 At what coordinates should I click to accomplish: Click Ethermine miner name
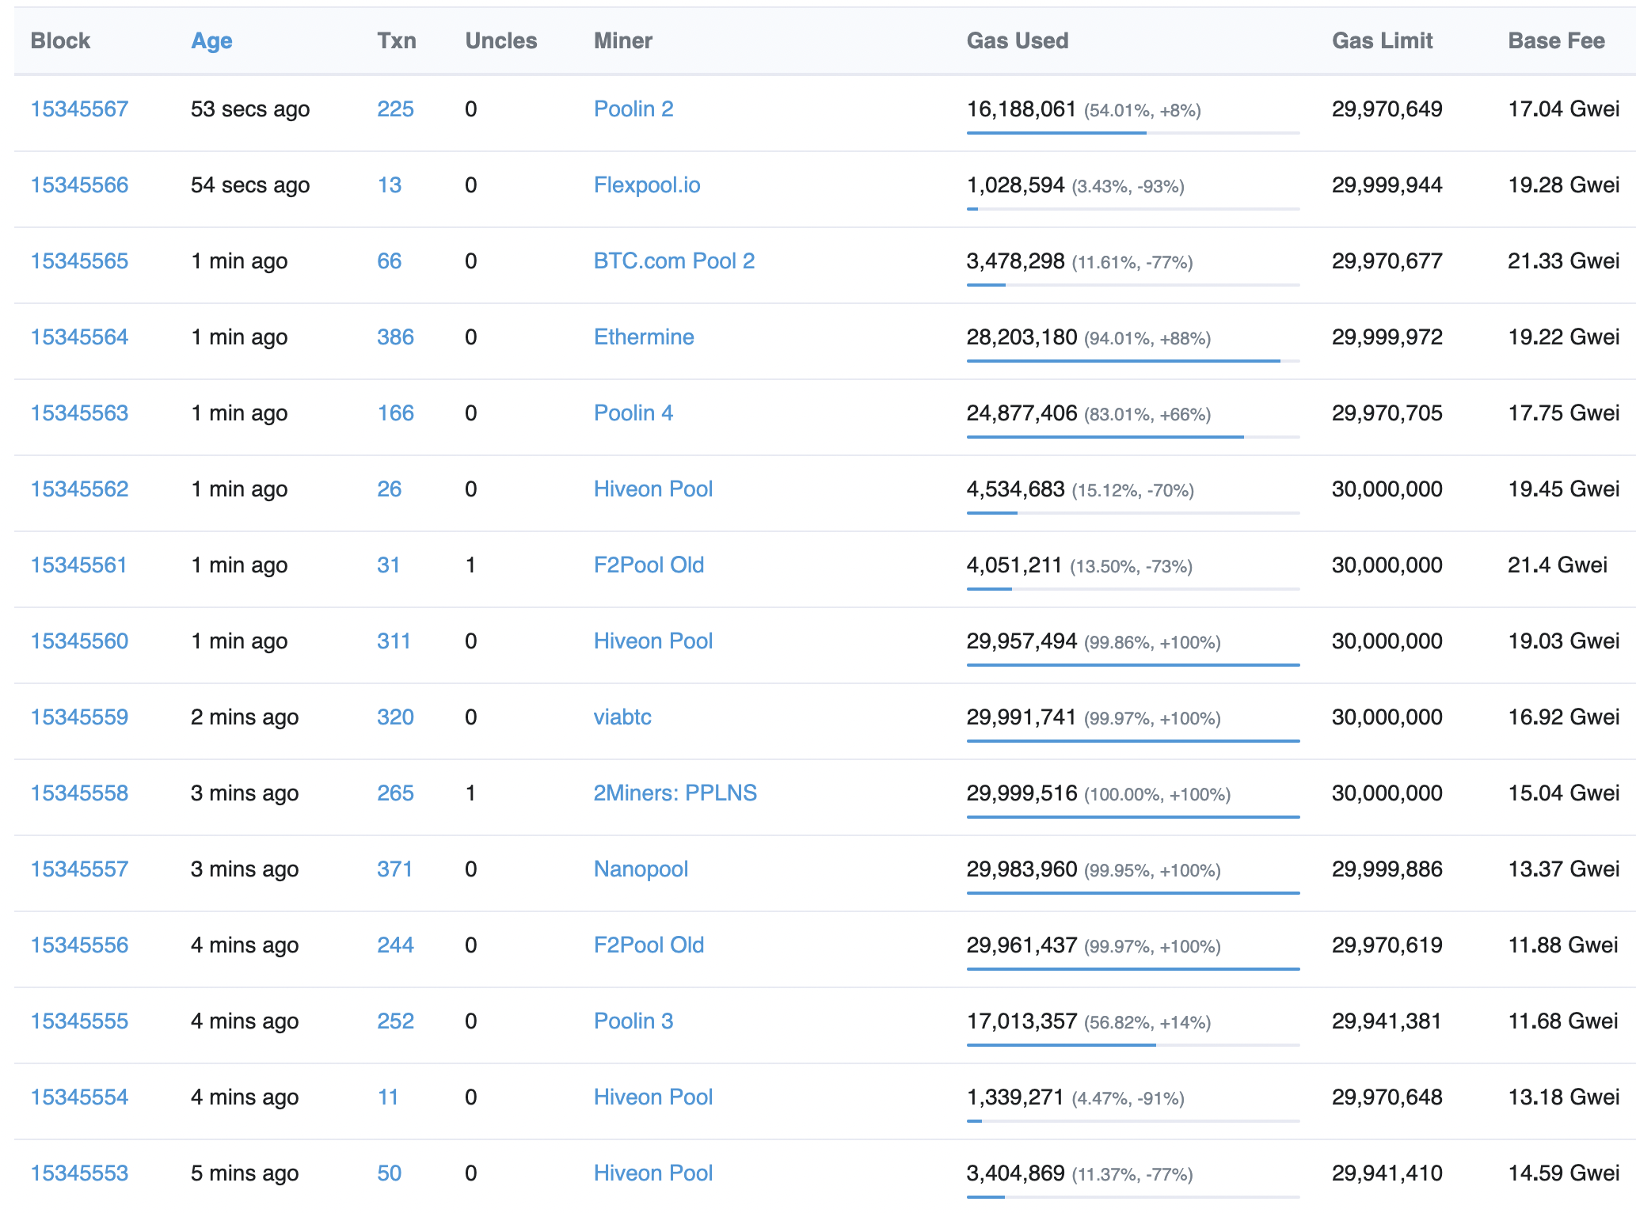(x=643, y=337)
